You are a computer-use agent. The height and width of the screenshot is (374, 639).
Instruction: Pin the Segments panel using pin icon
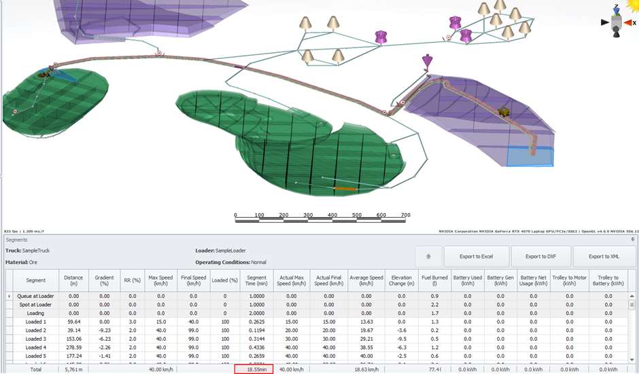pos(633,240)
